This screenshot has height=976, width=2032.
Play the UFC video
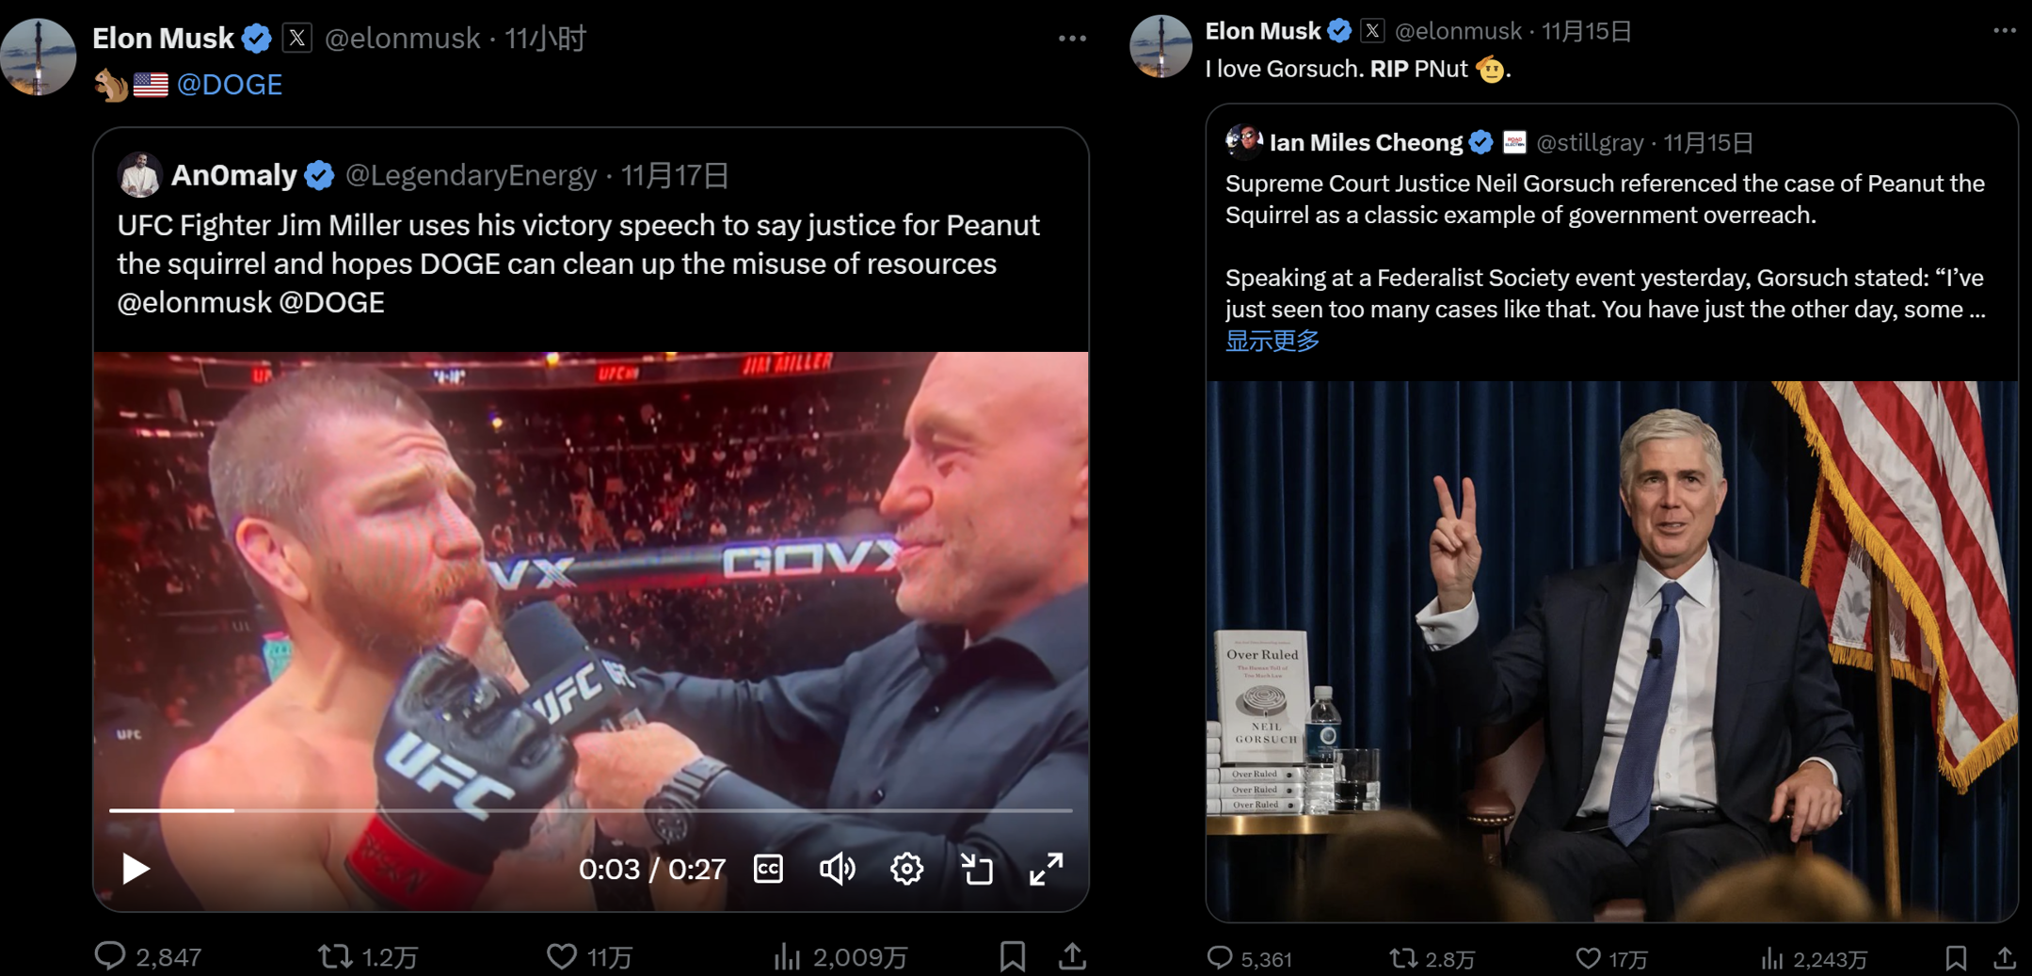tap(136, 869)
